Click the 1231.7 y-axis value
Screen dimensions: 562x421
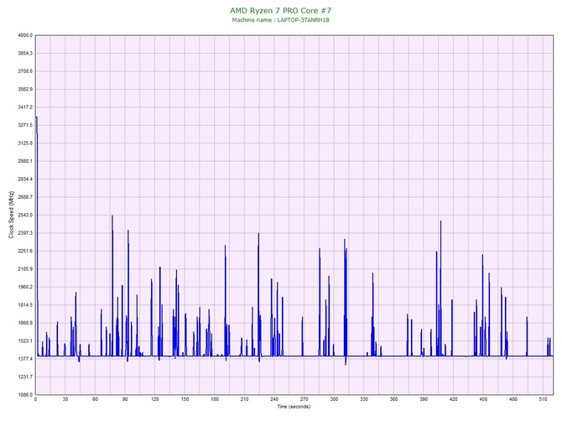[x=25, y=377]
